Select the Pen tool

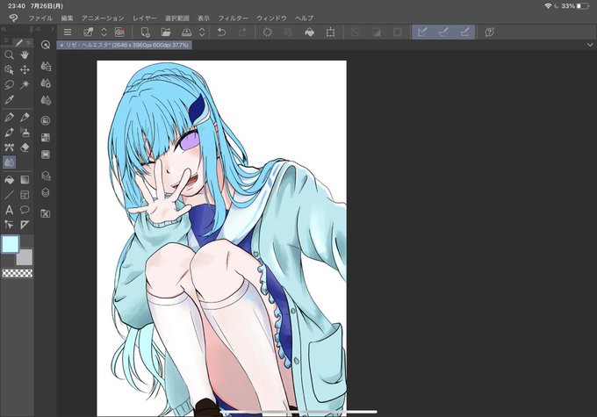[9, 118]
